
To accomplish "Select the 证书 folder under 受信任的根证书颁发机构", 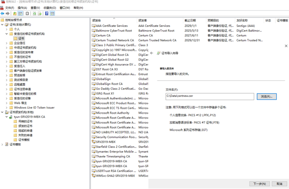I will click(x=19, y=38).
